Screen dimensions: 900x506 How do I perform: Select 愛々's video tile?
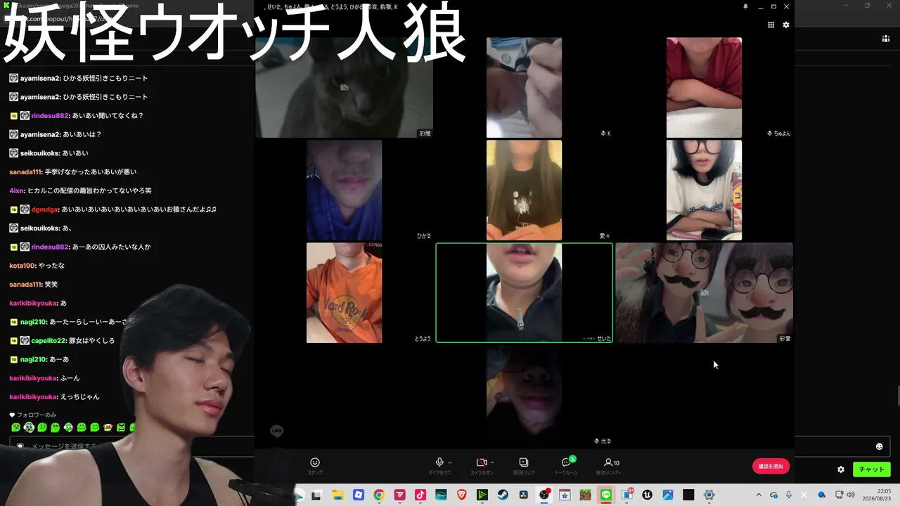coord(524,190)
